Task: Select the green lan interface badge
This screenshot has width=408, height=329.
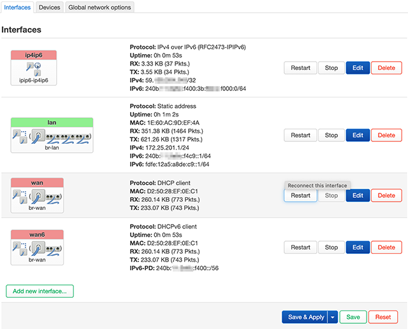Action: (x=52, y=122)
